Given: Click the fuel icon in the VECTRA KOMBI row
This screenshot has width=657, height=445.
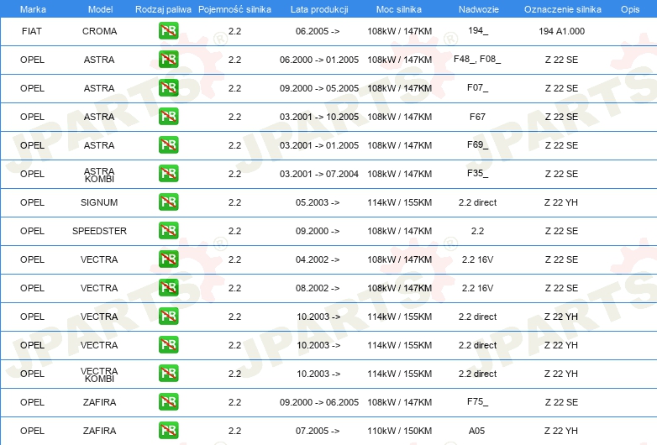Looking at the screenshot, I should (168, 374).
